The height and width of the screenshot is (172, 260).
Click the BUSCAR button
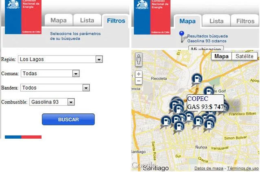[68, 119]
